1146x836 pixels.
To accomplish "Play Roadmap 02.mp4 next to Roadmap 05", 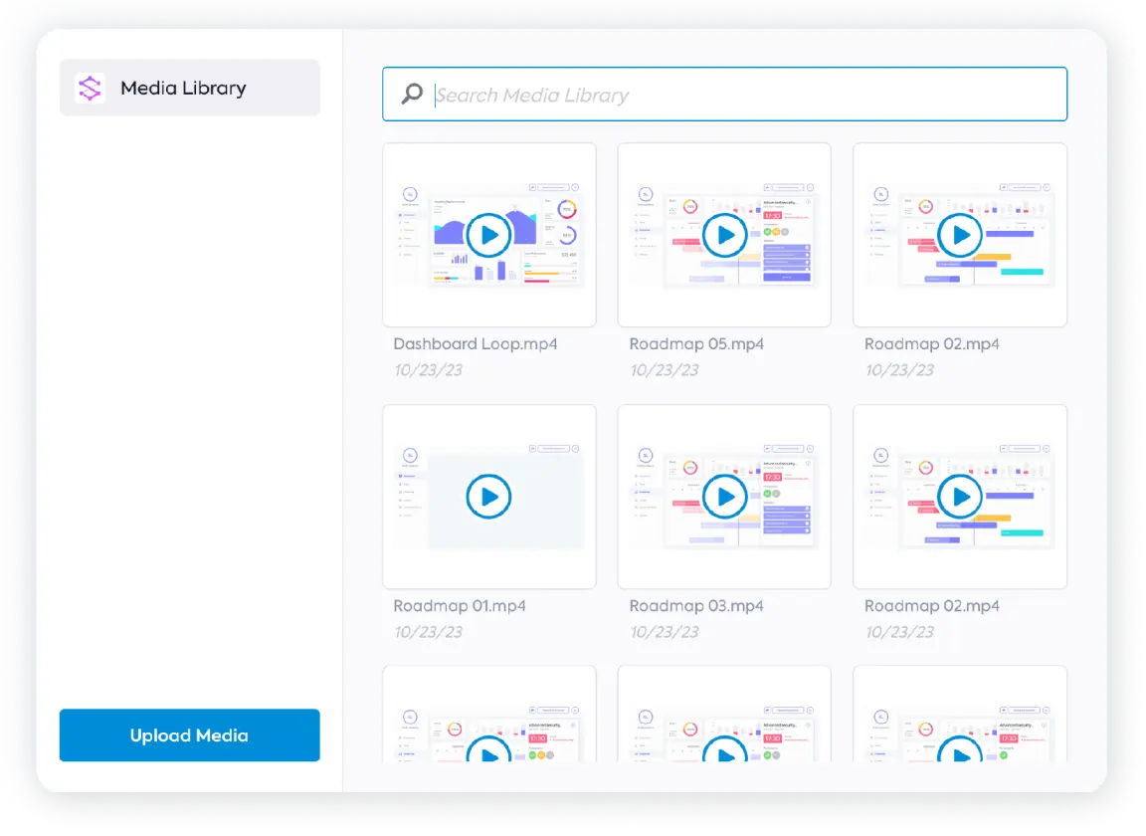I will coord(960,235).
